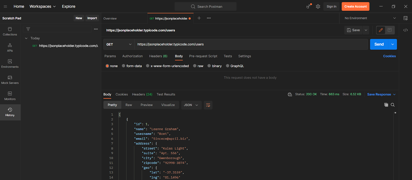
Task: Click the Save button
Action: 354,30
